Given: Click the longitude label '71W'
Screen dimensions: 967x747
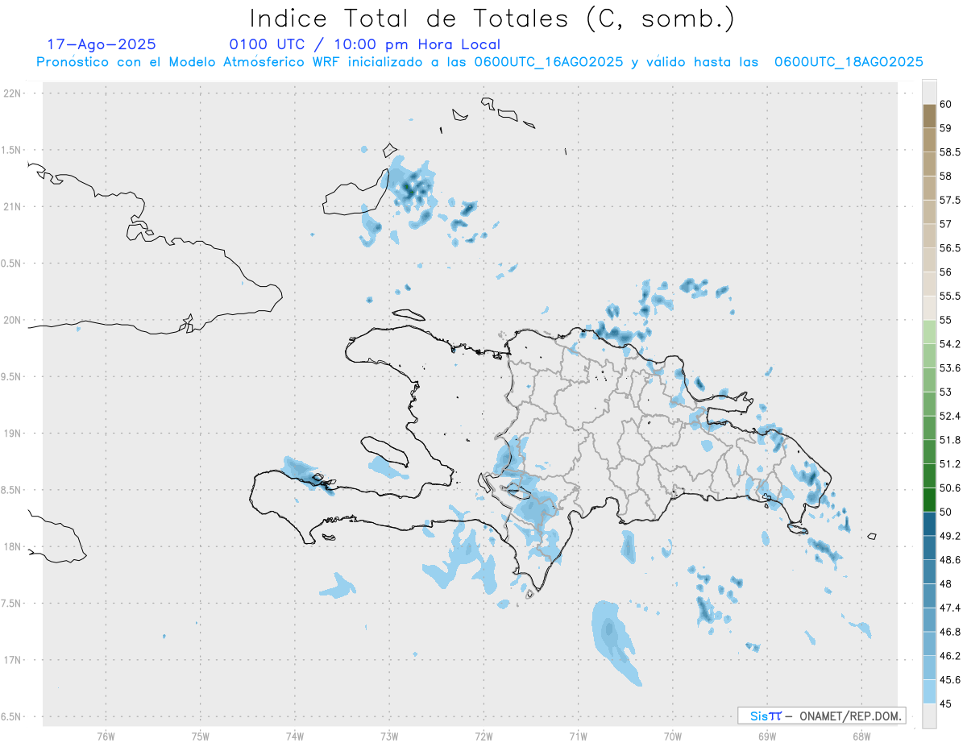Looking at the screenshot, I should 578,737.
